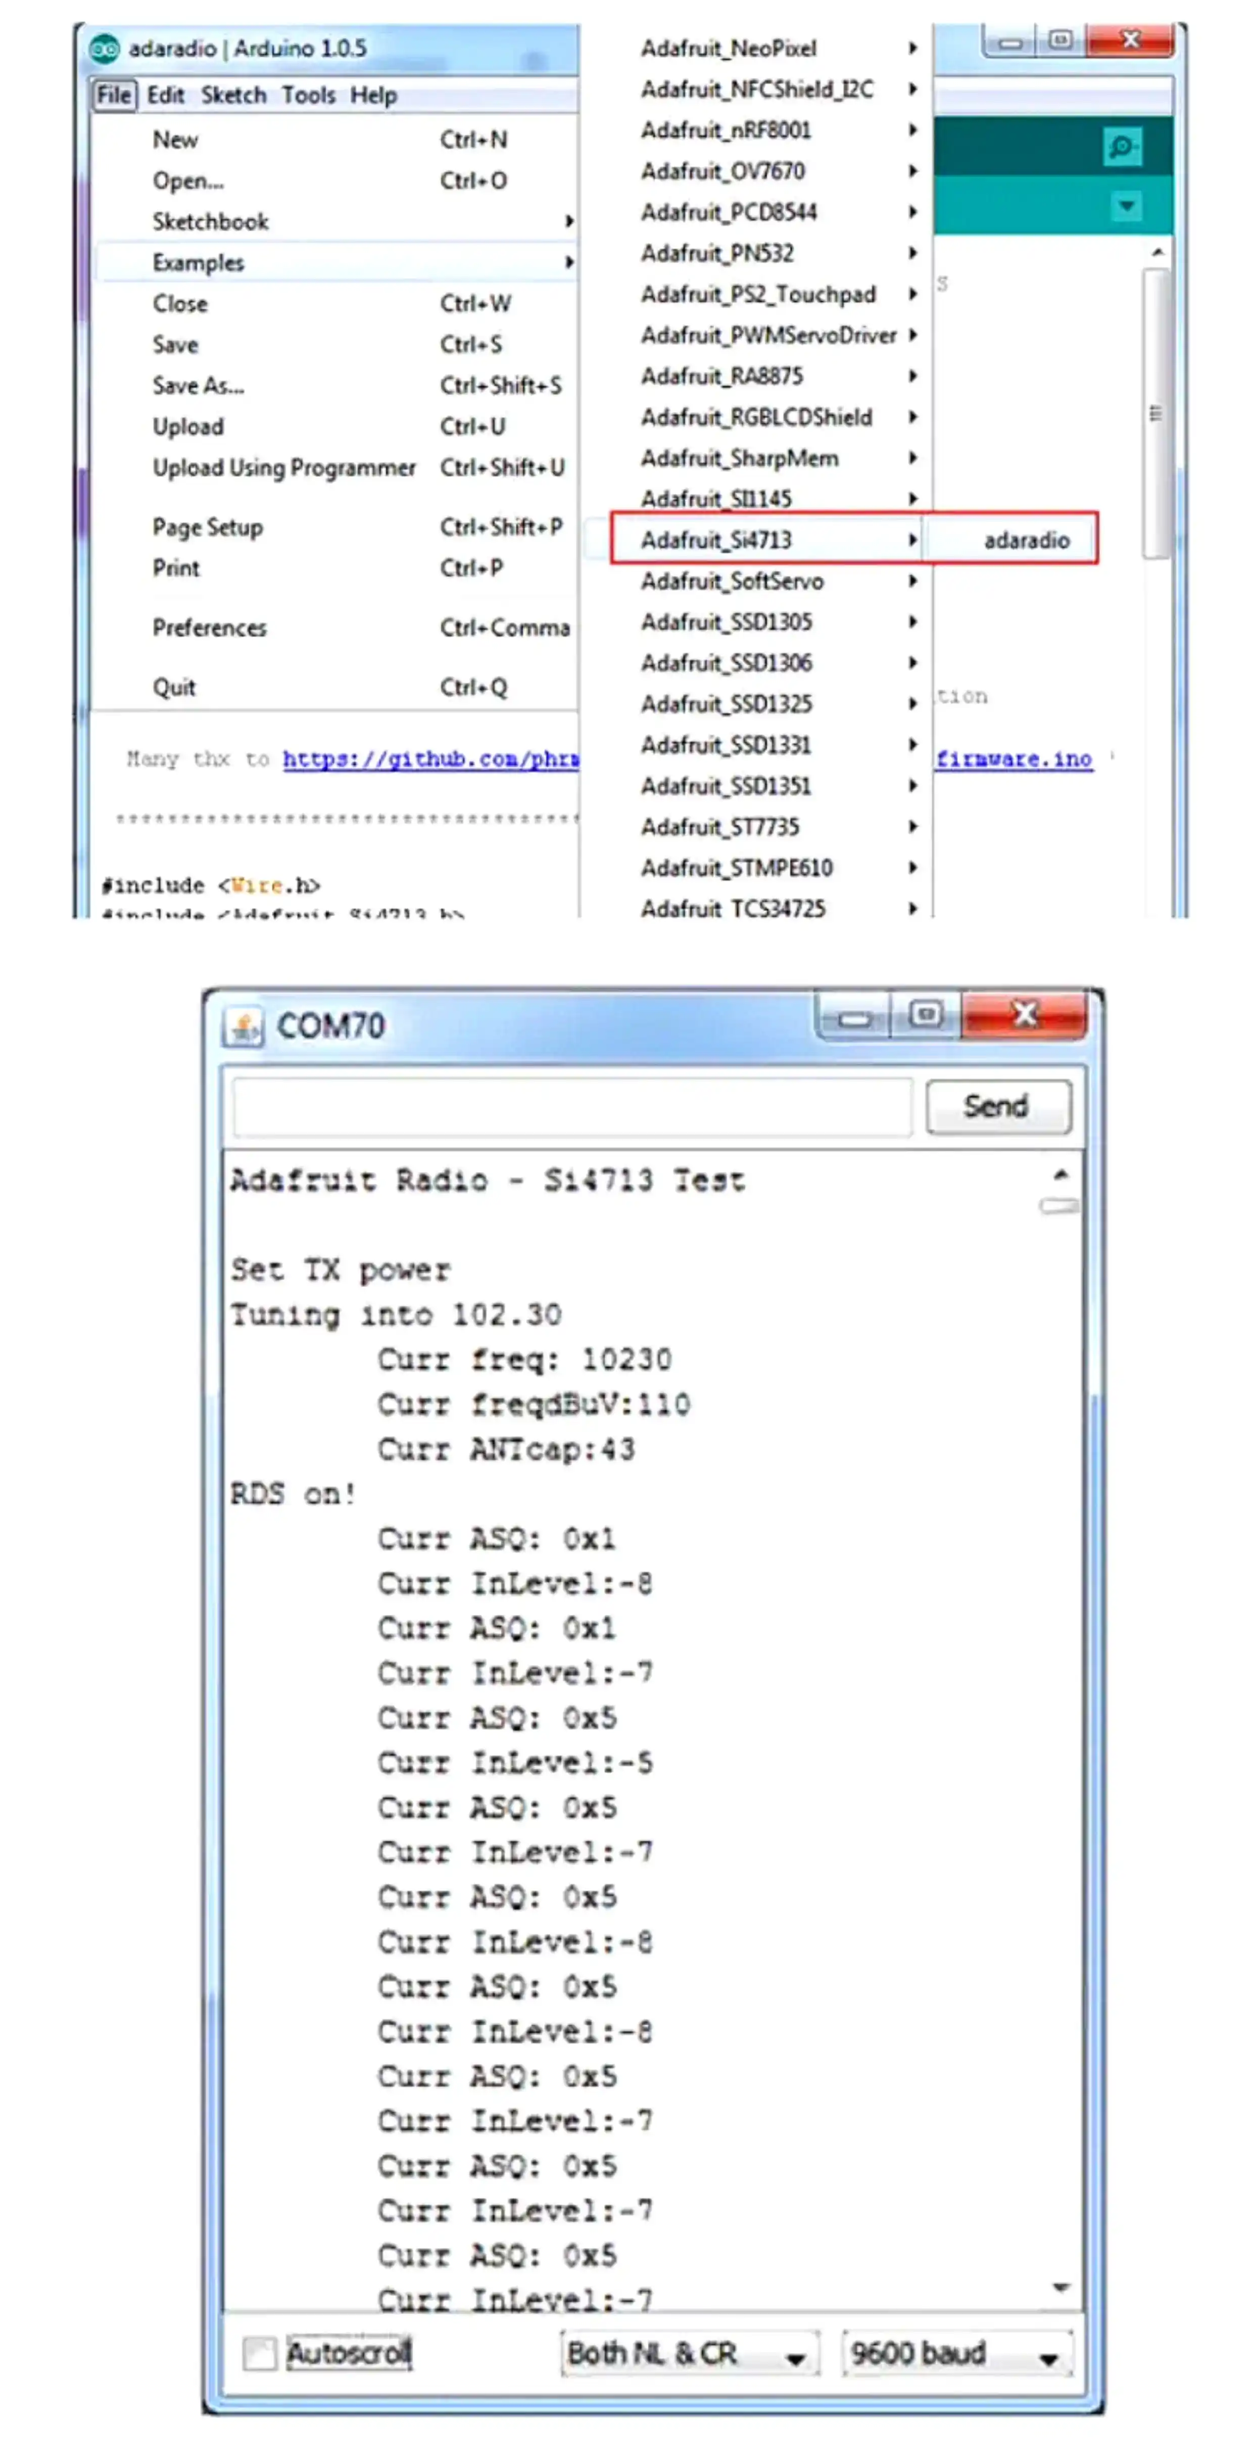
Task: Maximize the COM70 serial monitor window
Action: pos(926,1015)
